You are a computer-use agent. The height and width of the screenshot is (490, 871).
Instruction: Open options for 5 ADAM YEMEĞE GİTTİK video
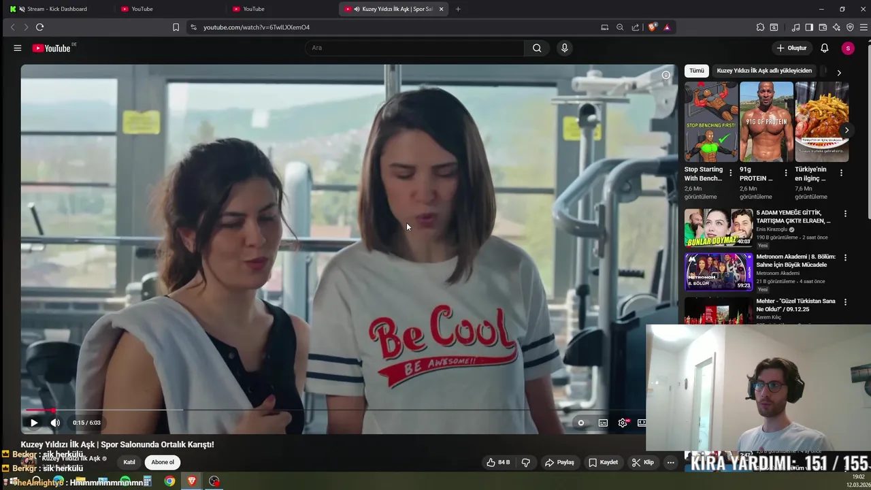coord(845,214)
